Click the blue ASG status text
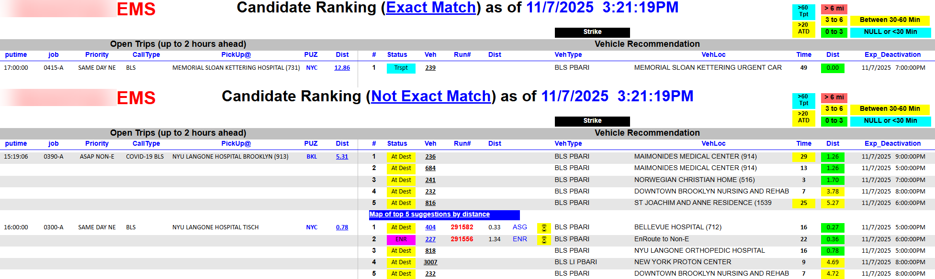Image resolution: width=935 pixels, height=279 pixels. (520, 227)
